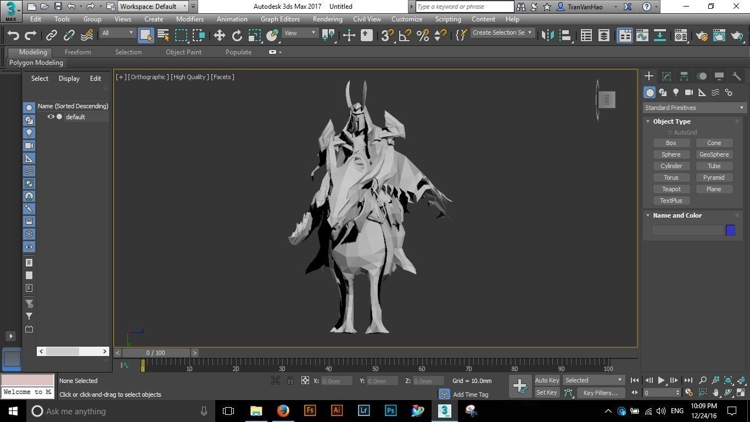Open Firefox from the taskbar
This screenshot has width=750, height=422.
coord(283,411)
